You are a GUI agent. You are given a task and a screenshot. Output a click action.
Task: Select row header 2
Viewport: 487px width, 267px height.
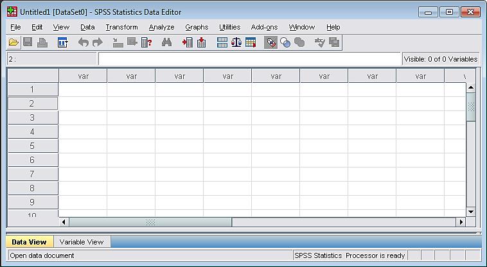point(33,103)
